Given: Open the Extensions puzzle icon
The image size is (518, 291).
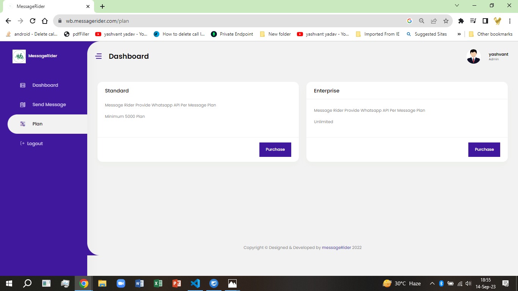Looking at the screenshot, I should (x=461, y=21).
